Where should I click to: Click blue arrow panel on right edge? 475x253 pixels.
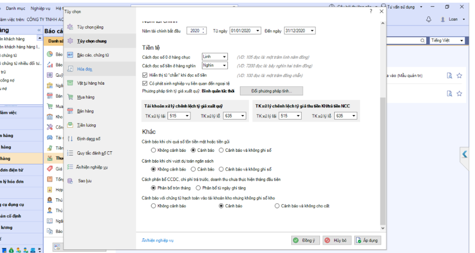tap(464, 154)
